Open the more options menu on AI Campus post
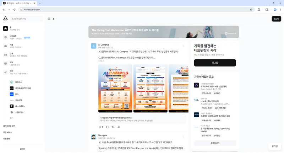Screen dimensions: 284x153 (183, 46)
